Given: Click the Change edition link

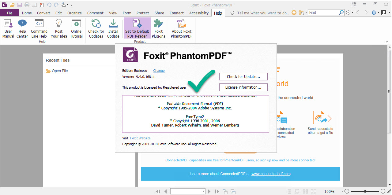Looking at the screenshot, I should pos(159,71).
